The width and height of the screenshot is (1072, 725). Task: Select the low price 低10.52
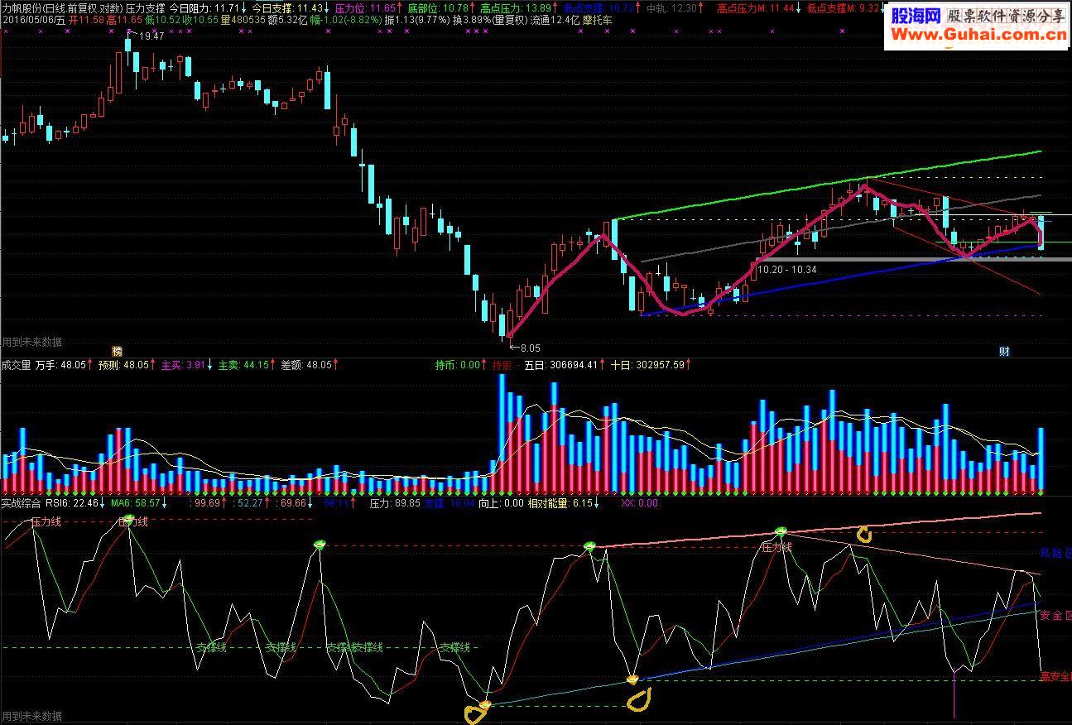162,19
